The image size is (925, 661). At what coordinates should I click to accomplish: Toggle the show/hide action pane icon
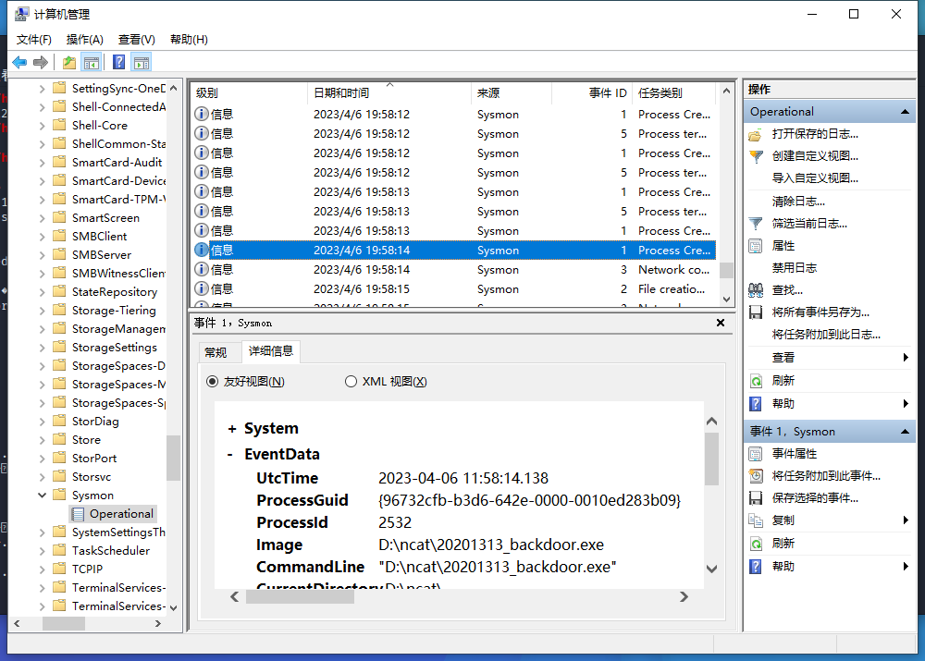point(142,62)
